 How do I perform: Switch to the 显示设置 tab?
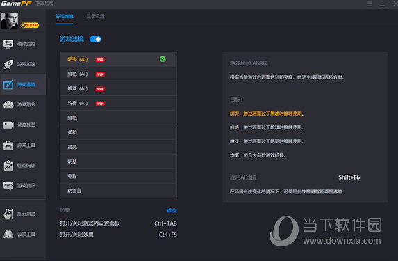95,16
